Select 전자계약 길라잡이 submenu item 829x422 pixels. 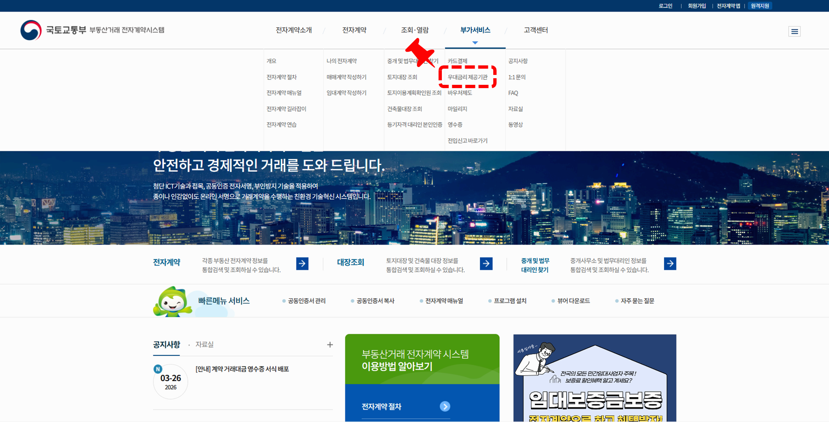pos(286,109)
